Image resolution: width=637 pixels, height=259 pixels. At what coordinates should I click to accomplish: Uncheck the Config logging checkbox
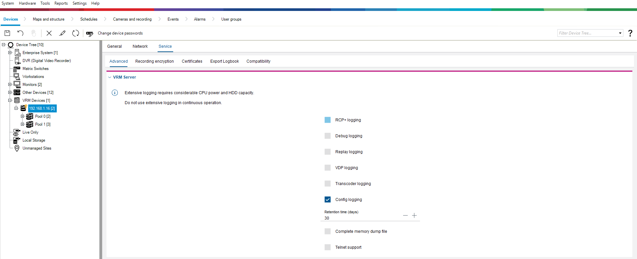click(327, 200)
